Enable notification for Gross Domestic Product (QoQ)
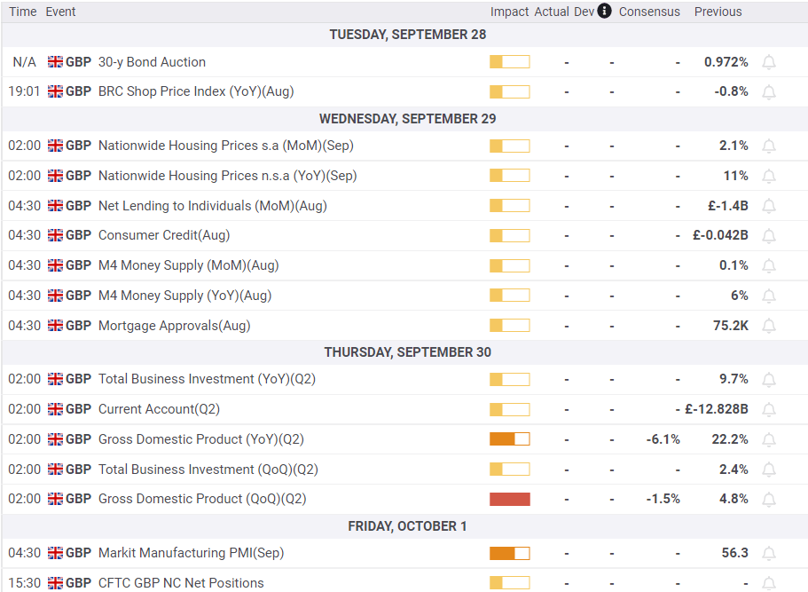This screenshot has height=592, width=808. point(769,499)
